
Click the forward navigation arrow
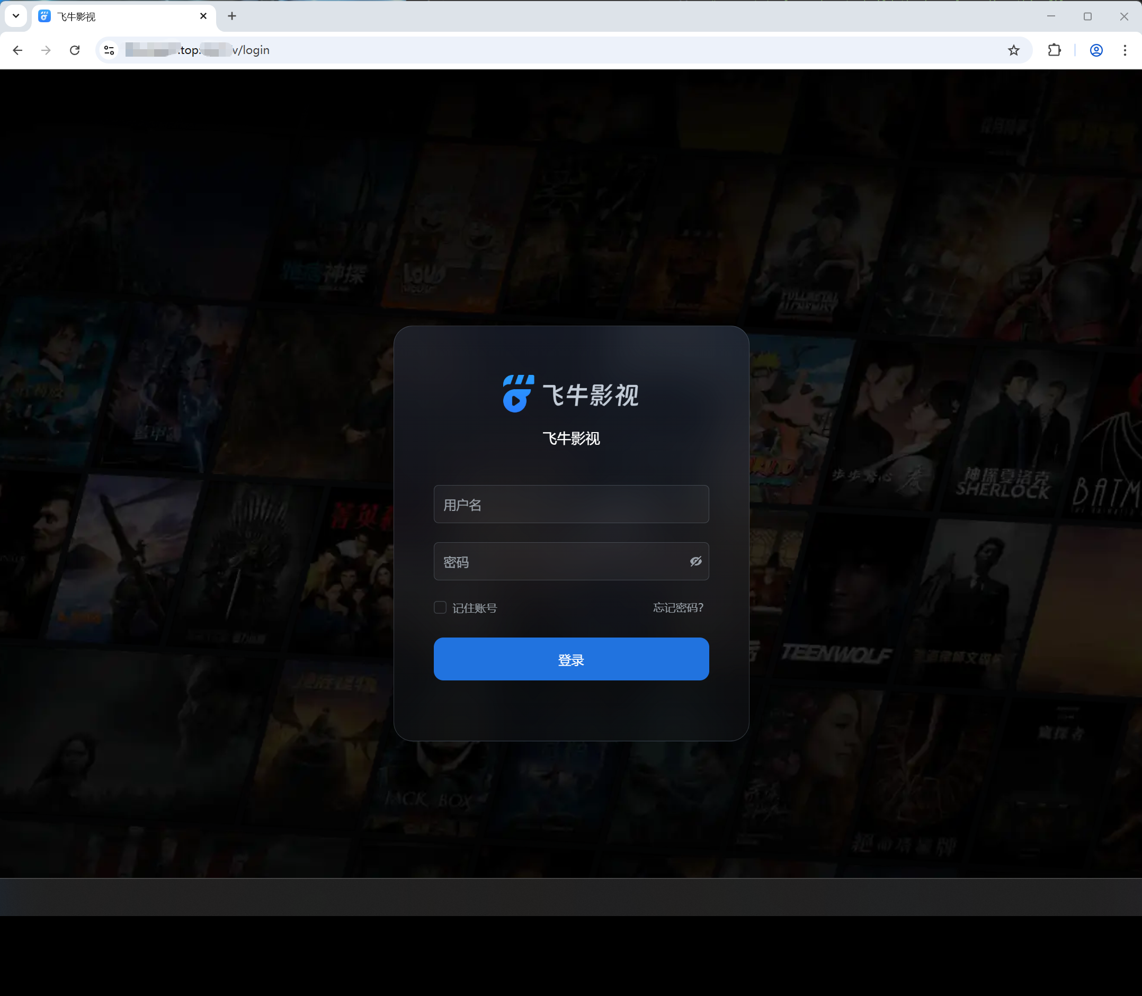(46, 51)
